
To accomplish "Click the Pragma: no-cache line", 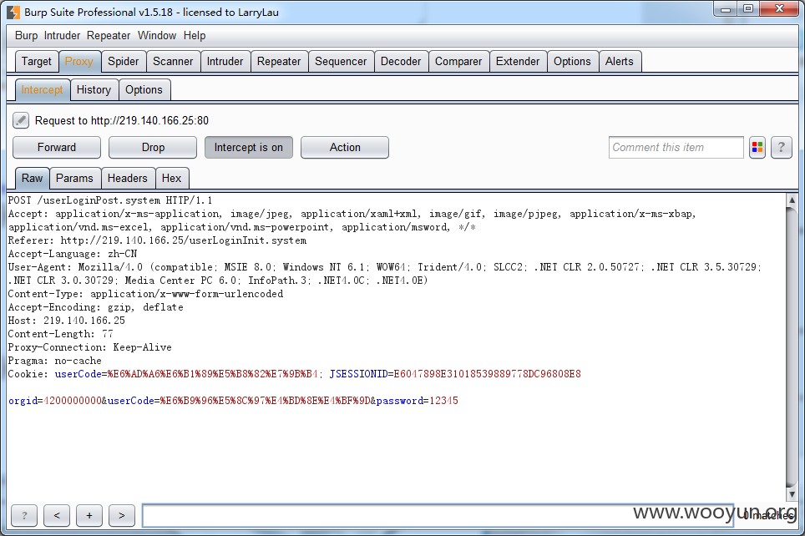I will coord(54,361).
